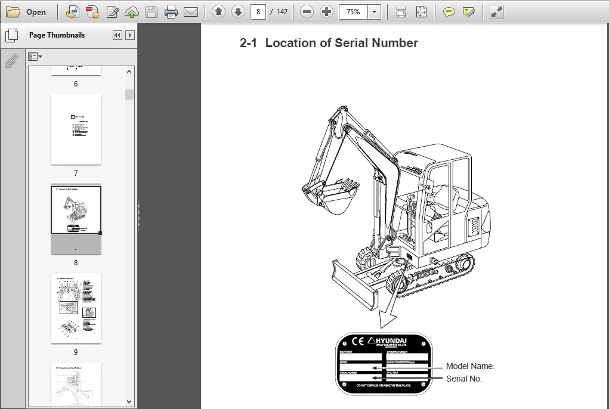Click the navigation pane resize grip

tap(139, 216)
